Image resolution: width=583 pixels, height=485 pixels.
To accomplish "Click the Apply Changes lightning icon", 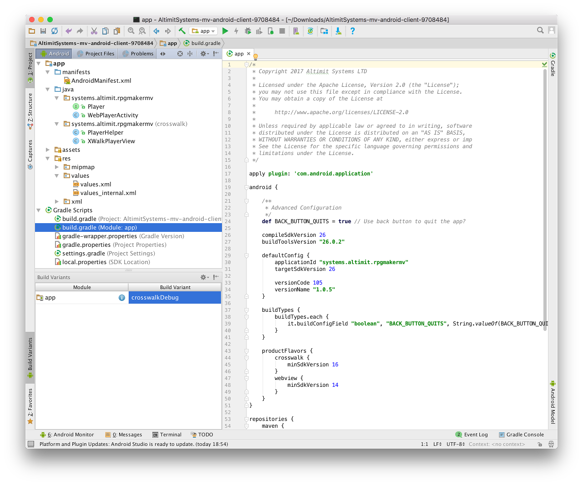I will pyautogui.click(x=236, y=31).
